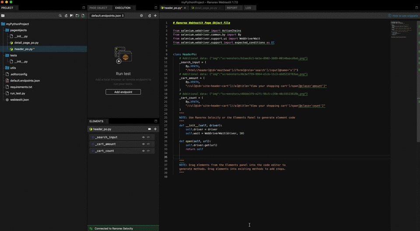Click the Ranorex Selocity connection icon

point(91,228)
